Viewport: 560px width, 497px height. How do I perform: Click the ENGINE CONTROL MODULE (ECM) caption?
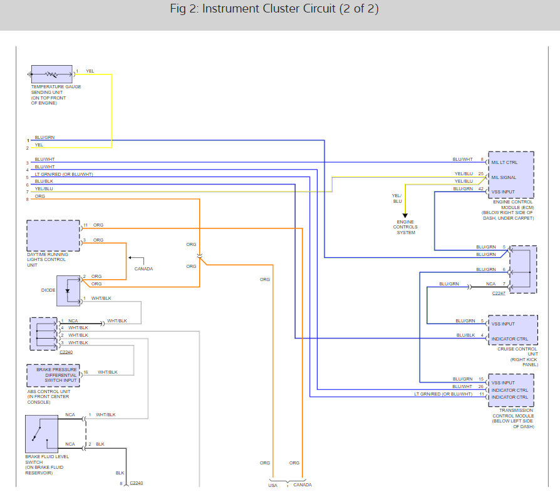[x=508, y=210]
